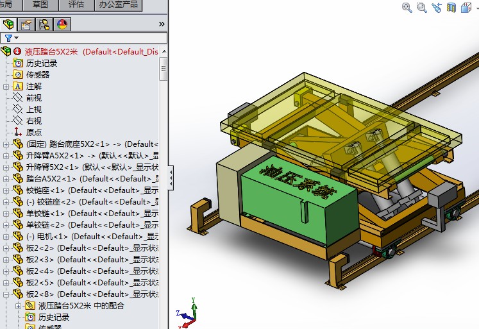Select 历史记录 under 板2<8>
The height and width of the screenshot is (329, 479).
(x=54, y=317)
